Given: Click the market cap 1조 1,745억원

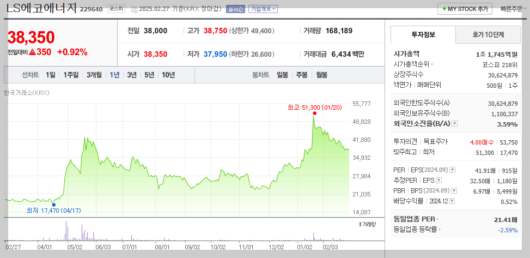Looking at the screenshot, I should 497,54.
